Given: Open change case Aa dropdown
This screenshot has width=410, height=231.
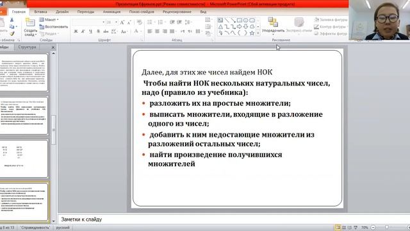Looking at the screenshot, I should (x=124, y=31).
